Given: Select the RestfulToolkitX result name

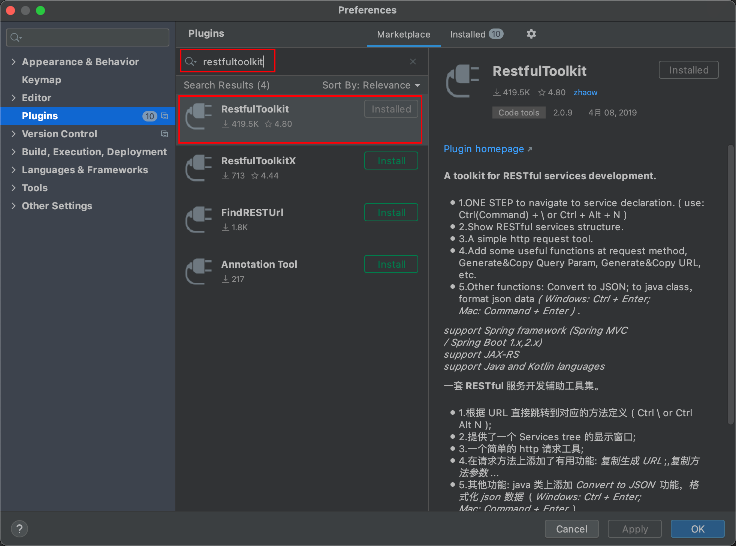Looking at the screenshot, I should click(258, 161).
